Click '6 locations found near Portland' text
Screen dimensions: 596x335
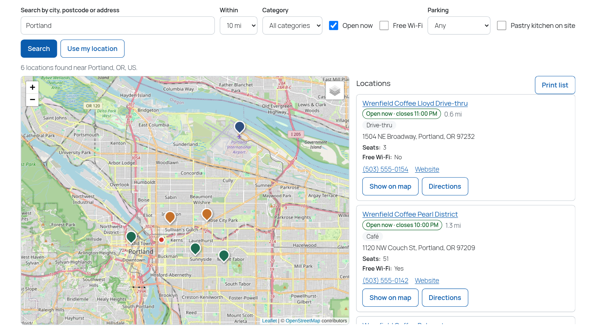[79, 68]
